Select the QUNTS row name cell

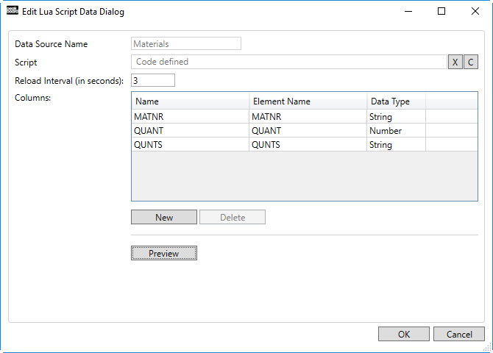[x=191, y=145]
